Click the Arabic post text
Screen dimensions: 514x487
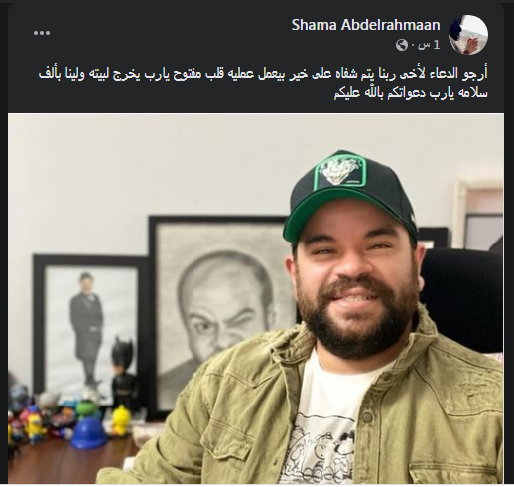(x=263, y=82)
